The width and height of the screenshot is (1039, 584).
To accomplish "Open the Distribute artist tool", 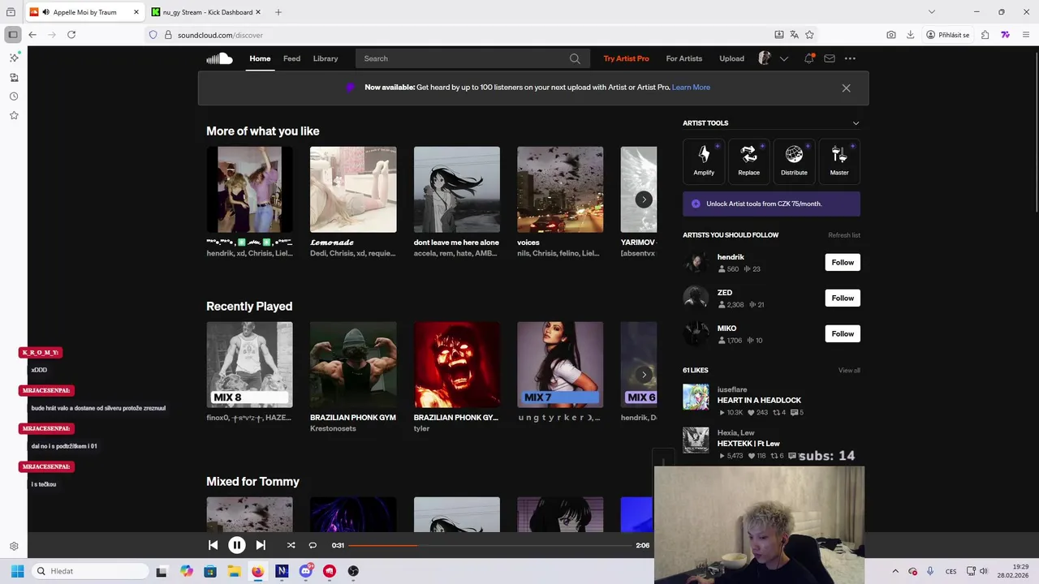I will point(794,160).
